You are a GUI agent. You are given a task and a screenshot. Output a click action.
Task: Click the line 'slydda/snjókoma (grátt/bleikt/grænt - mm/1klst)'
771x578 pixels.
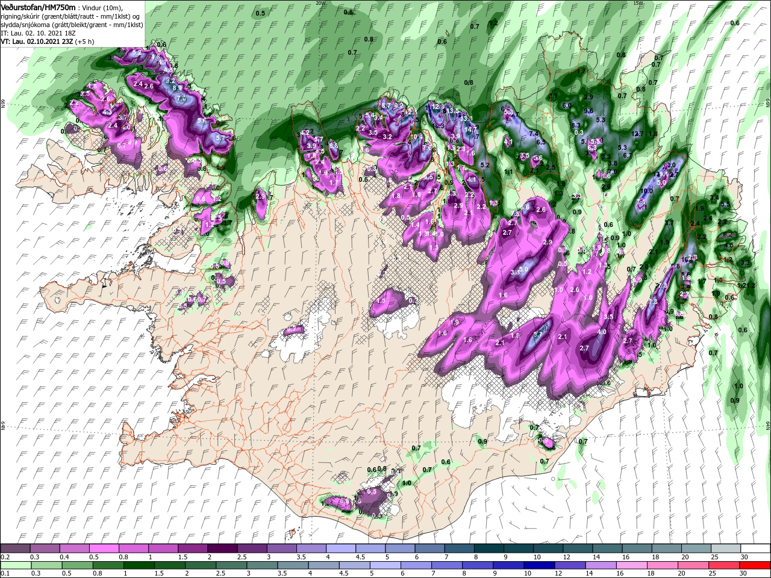tap(72, 25)
